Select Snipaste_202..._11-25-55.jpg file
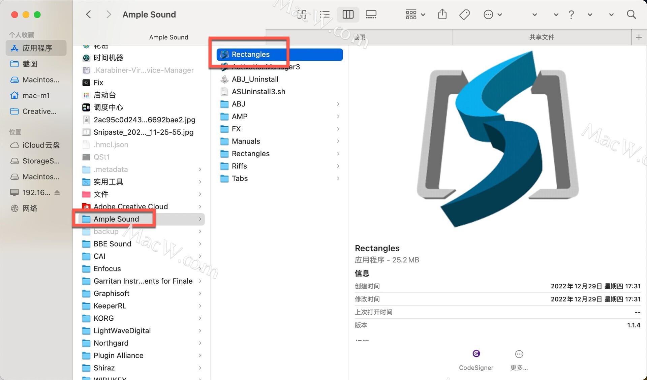The image size is (647, 380). pos(142,132)
